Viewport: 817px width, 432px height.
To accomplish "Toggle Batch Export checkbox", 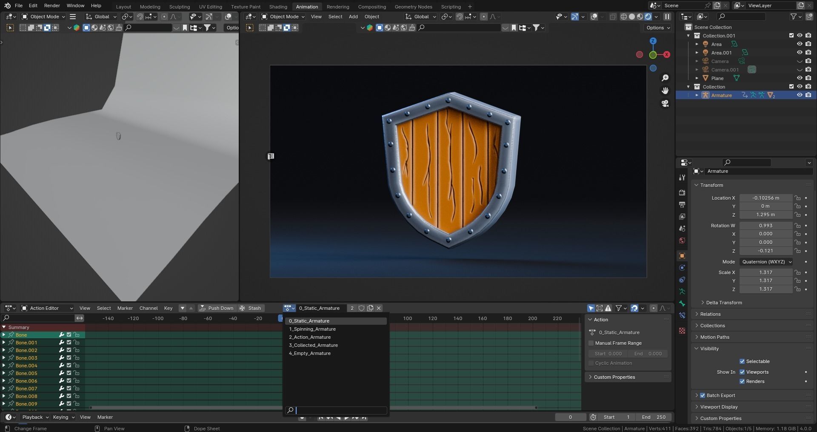I will (703, 395).
